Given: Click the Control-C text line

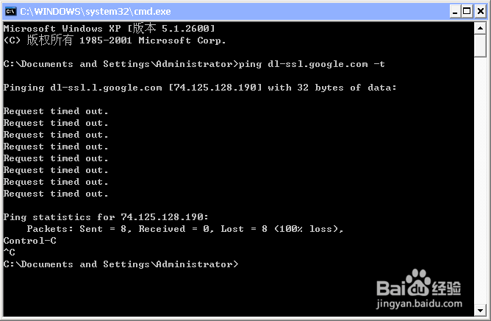Looking at the screenshot, I should (x=30, y=241).
